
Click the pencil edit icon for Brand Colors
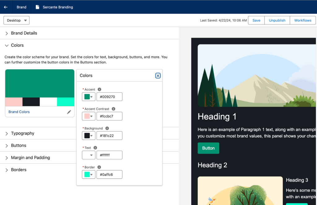tap(69, 112)
